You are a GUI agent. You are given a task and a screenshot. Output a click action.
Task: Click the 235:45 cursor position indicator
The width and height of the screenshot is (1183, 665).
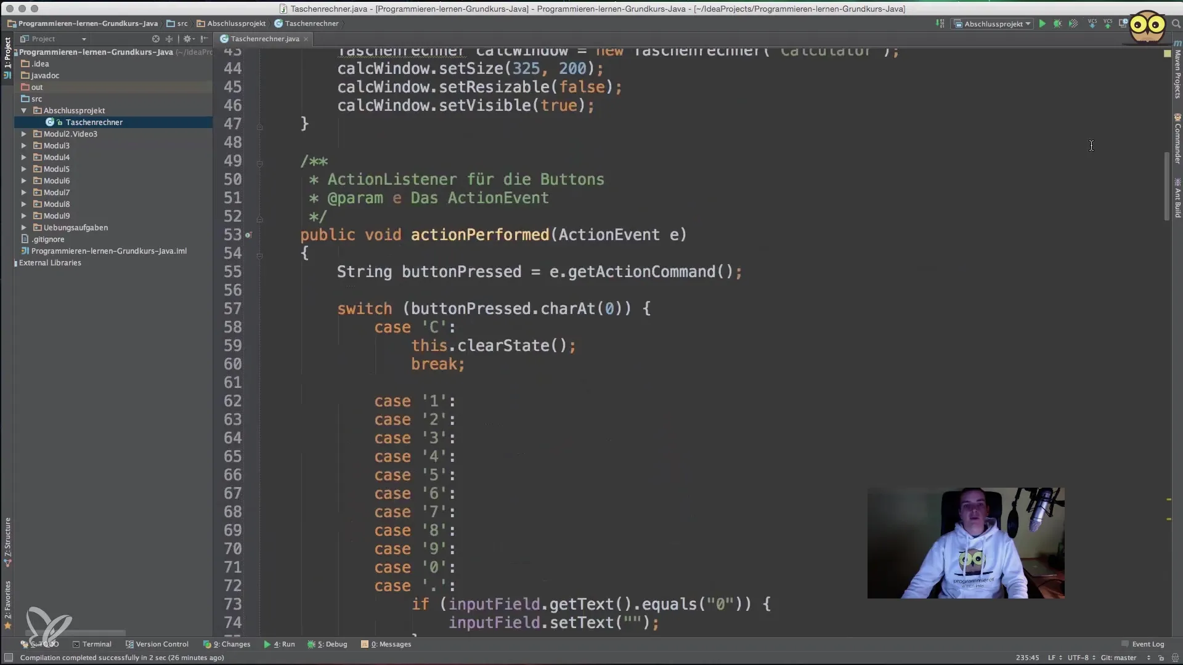1027,658
